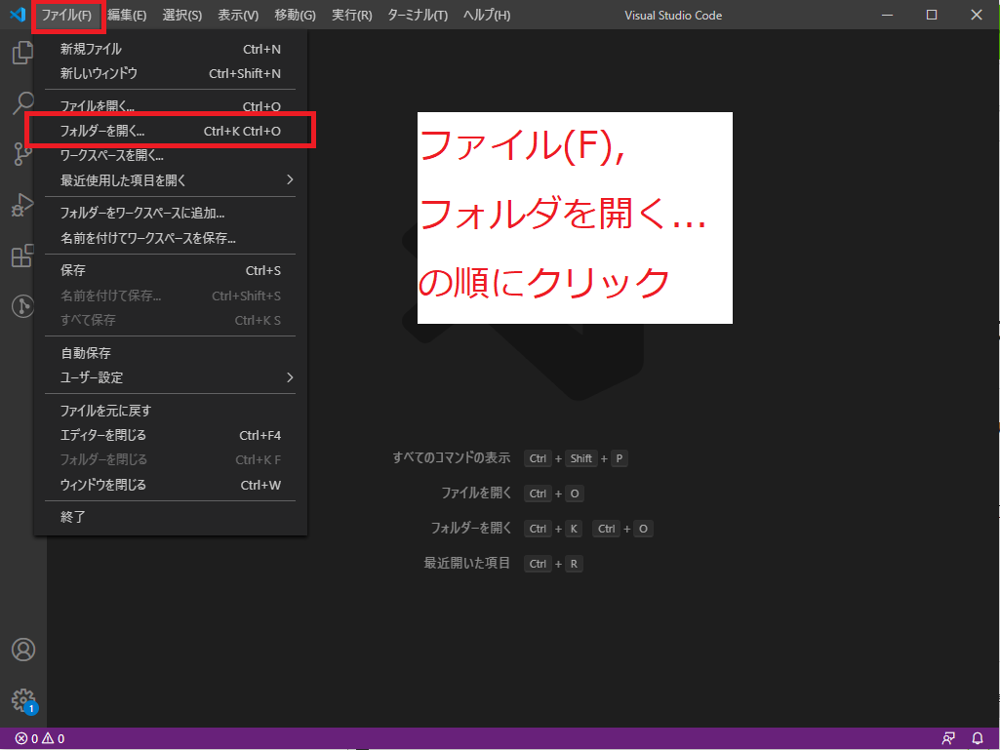This screenshot has width=1000, height=750.
Task: Open the 選択(S) menu
Action: pyautogui.click(x=182, y=15)
